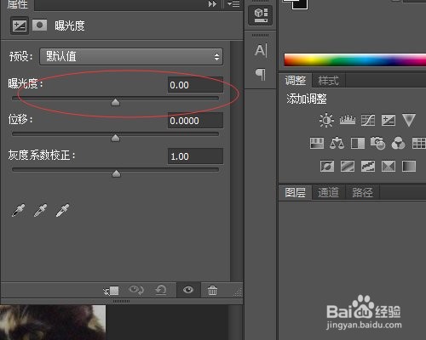
Task: Add a Black & White adjustment
Action: tap(358, 143)
